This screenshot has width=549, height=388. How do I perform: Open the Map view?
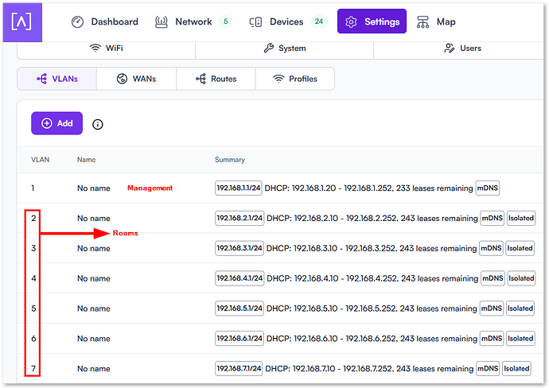[436, 21]
